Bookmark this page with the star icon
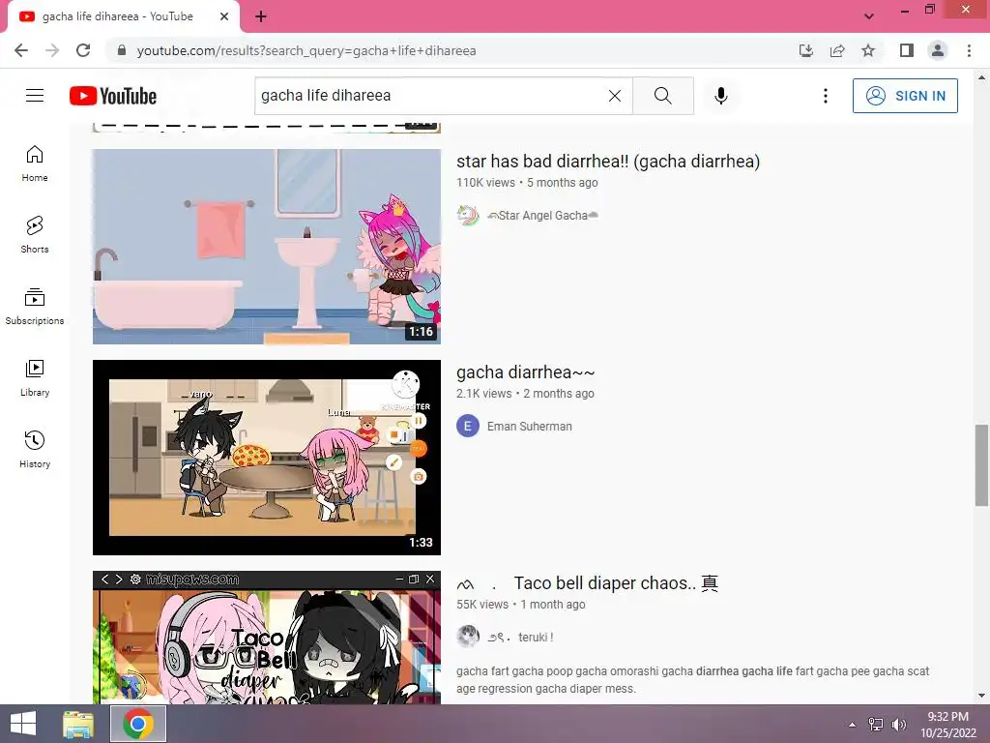 [x=868, y=50]
